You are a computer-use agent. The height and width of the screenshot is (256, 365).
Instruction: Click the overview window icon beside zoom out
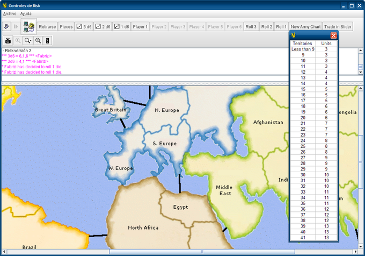pos(47,40)
